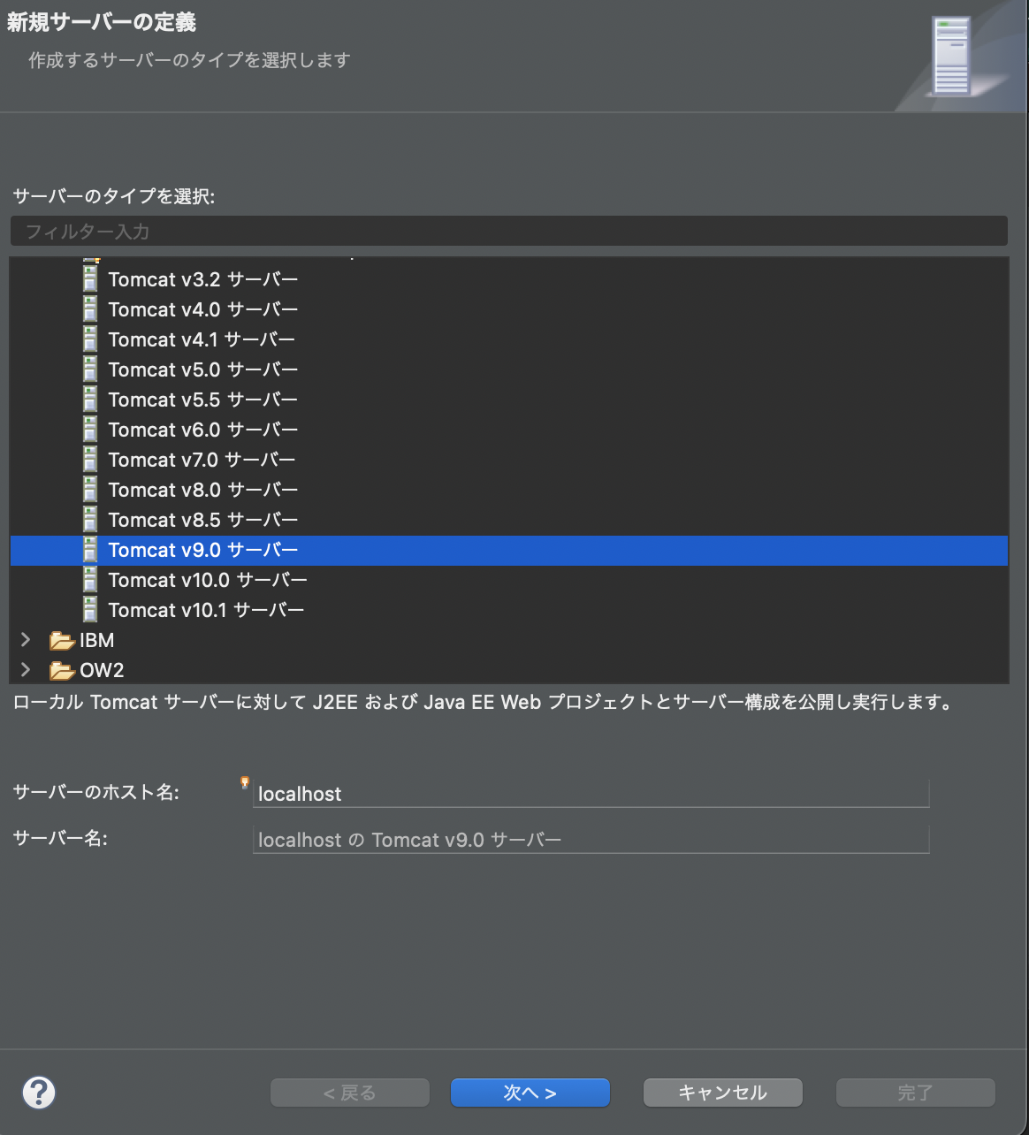Image resolution: width=1029 pixels, height=1135 pixels.
Task: Click the 次へ button
Action: 530,1093
